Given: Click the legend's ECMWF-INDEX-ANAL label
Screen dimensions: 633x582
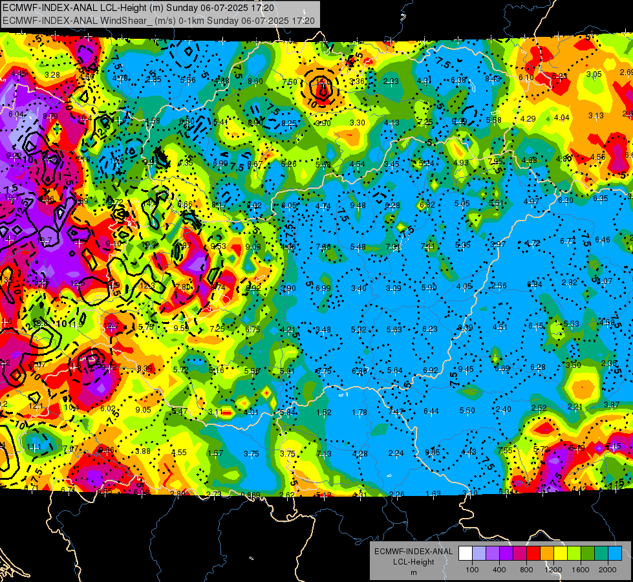Looking at the screenshot, I should 413,552.
